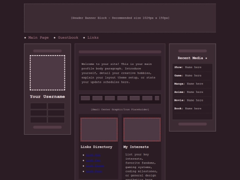Open the Links nav item
The height and width of the screenshot is (180, 240).
point(93,37)
